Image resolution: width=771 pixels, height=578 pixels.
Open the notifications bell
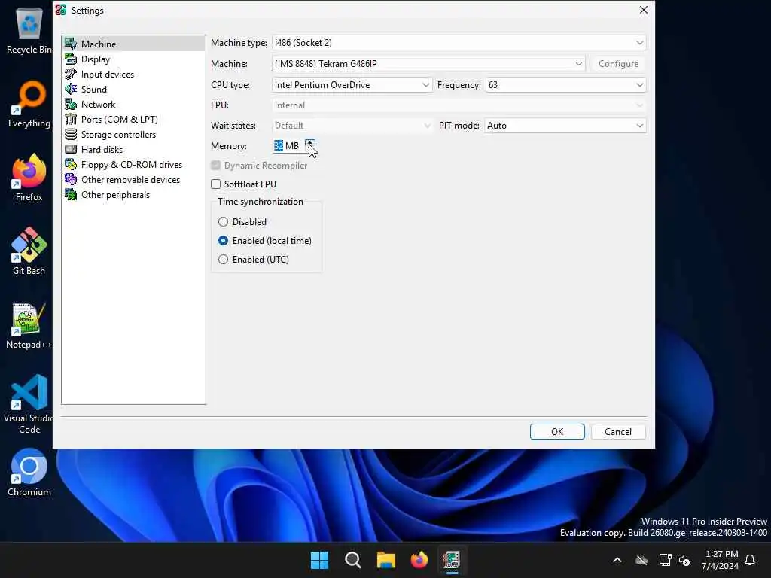click(751, 560)
